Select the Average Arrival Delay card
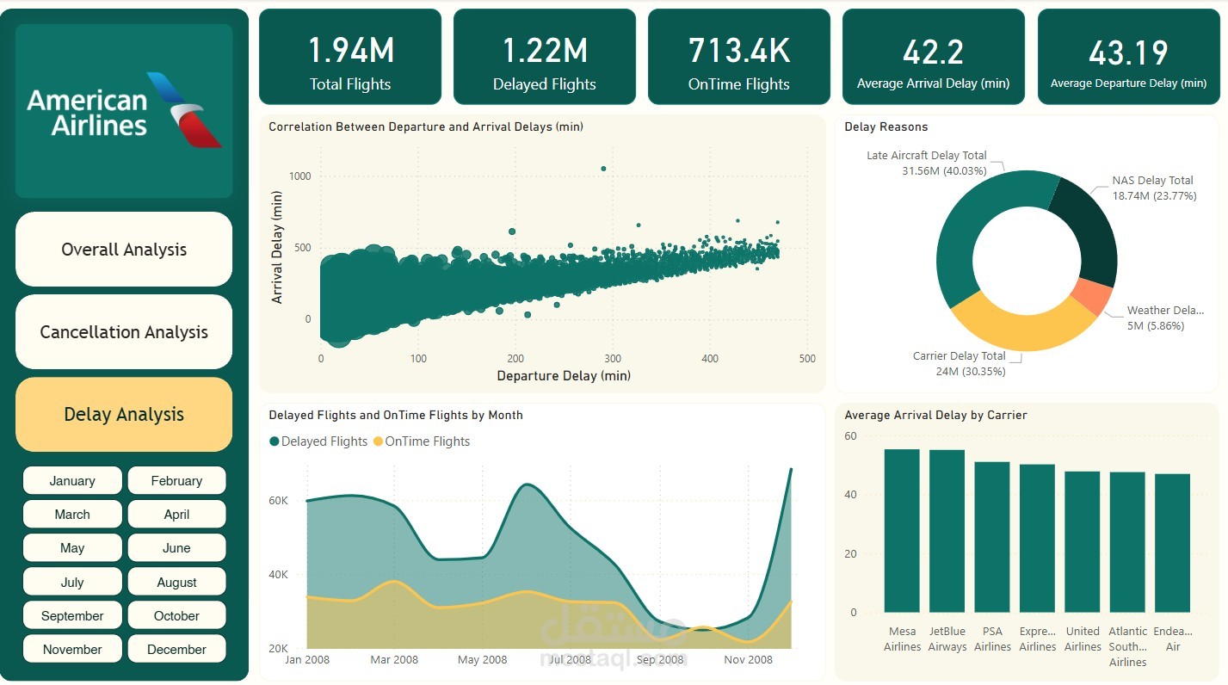 (x=934, y=57)
